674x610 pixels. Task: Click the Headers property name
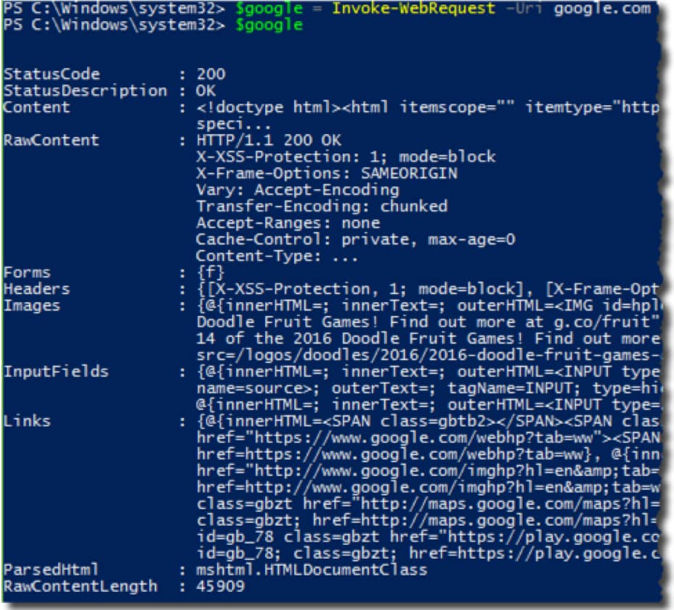36,289
